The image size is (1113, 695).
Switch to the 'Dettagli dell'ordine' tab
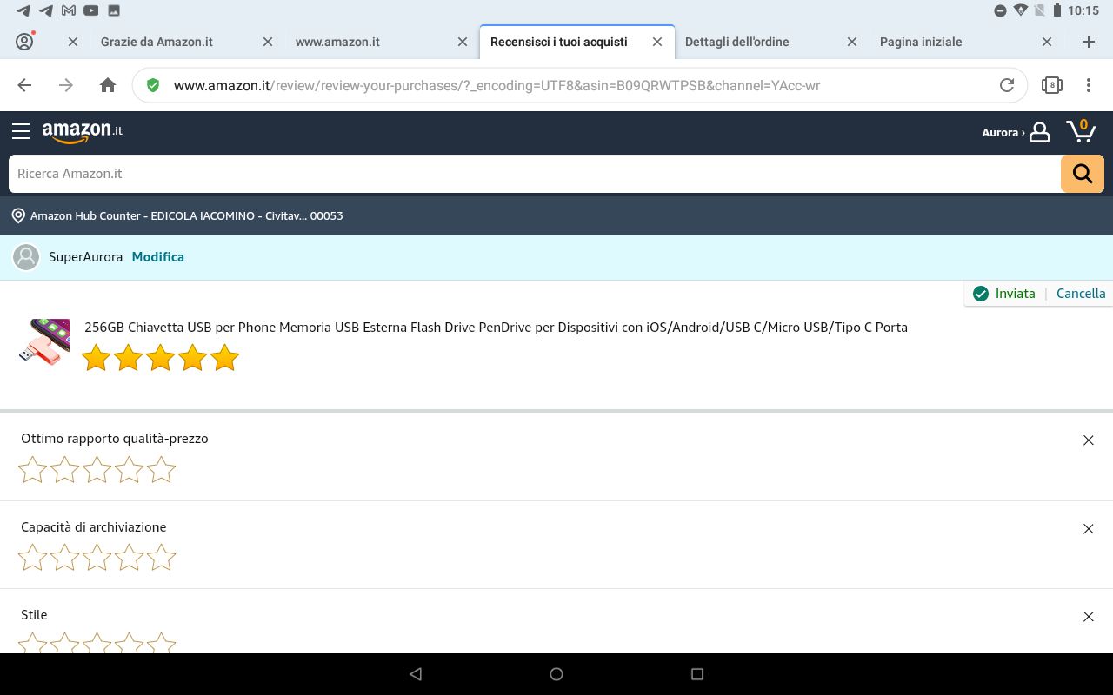click(x=737, y=42)
